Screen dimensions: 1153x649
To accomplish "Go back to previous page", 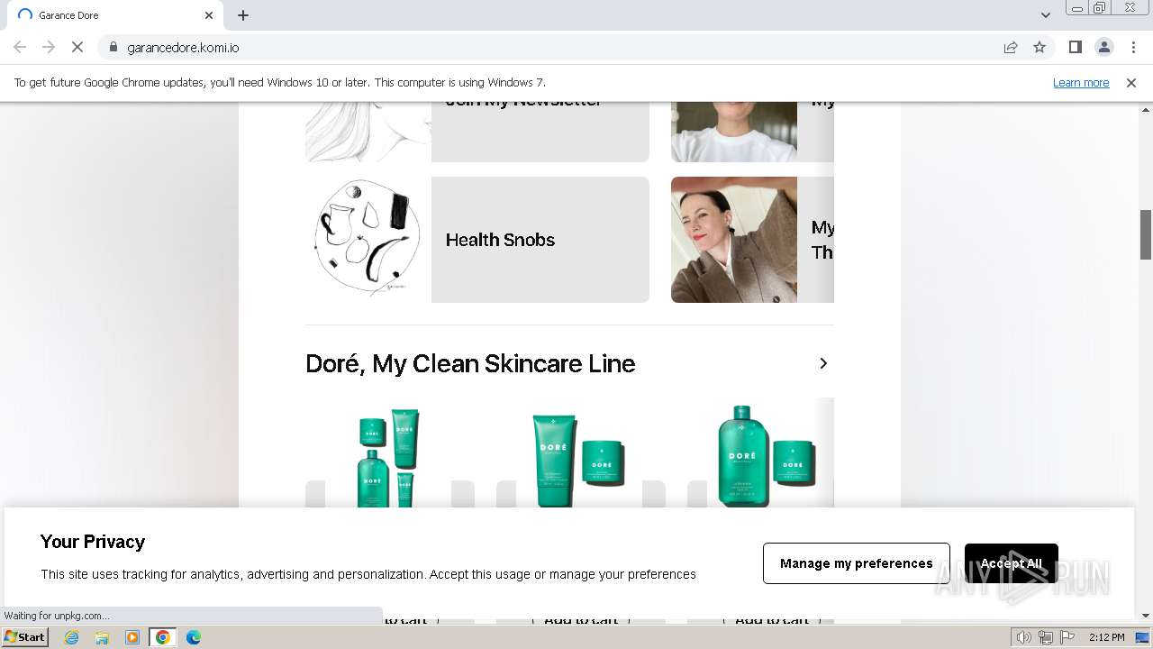I will click(20, 47).
